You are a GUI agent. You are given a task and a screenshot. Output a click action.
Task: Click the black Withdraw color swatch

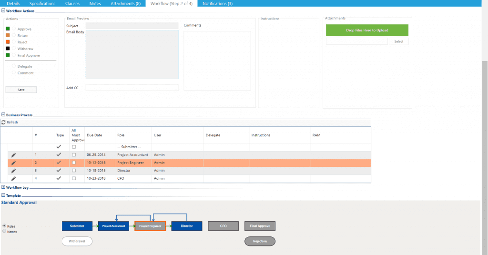tap(8, 48)
